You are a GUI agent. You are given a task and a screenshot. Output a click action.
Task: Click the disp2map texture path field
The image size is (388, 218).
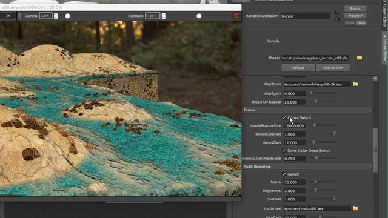pos(317,84)
